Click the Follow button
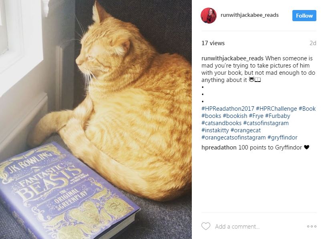The width and height of the screenshot is (326, 239). point(304,16)
